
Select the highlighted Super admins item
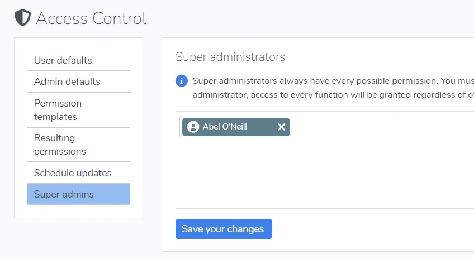coord(64,194)
